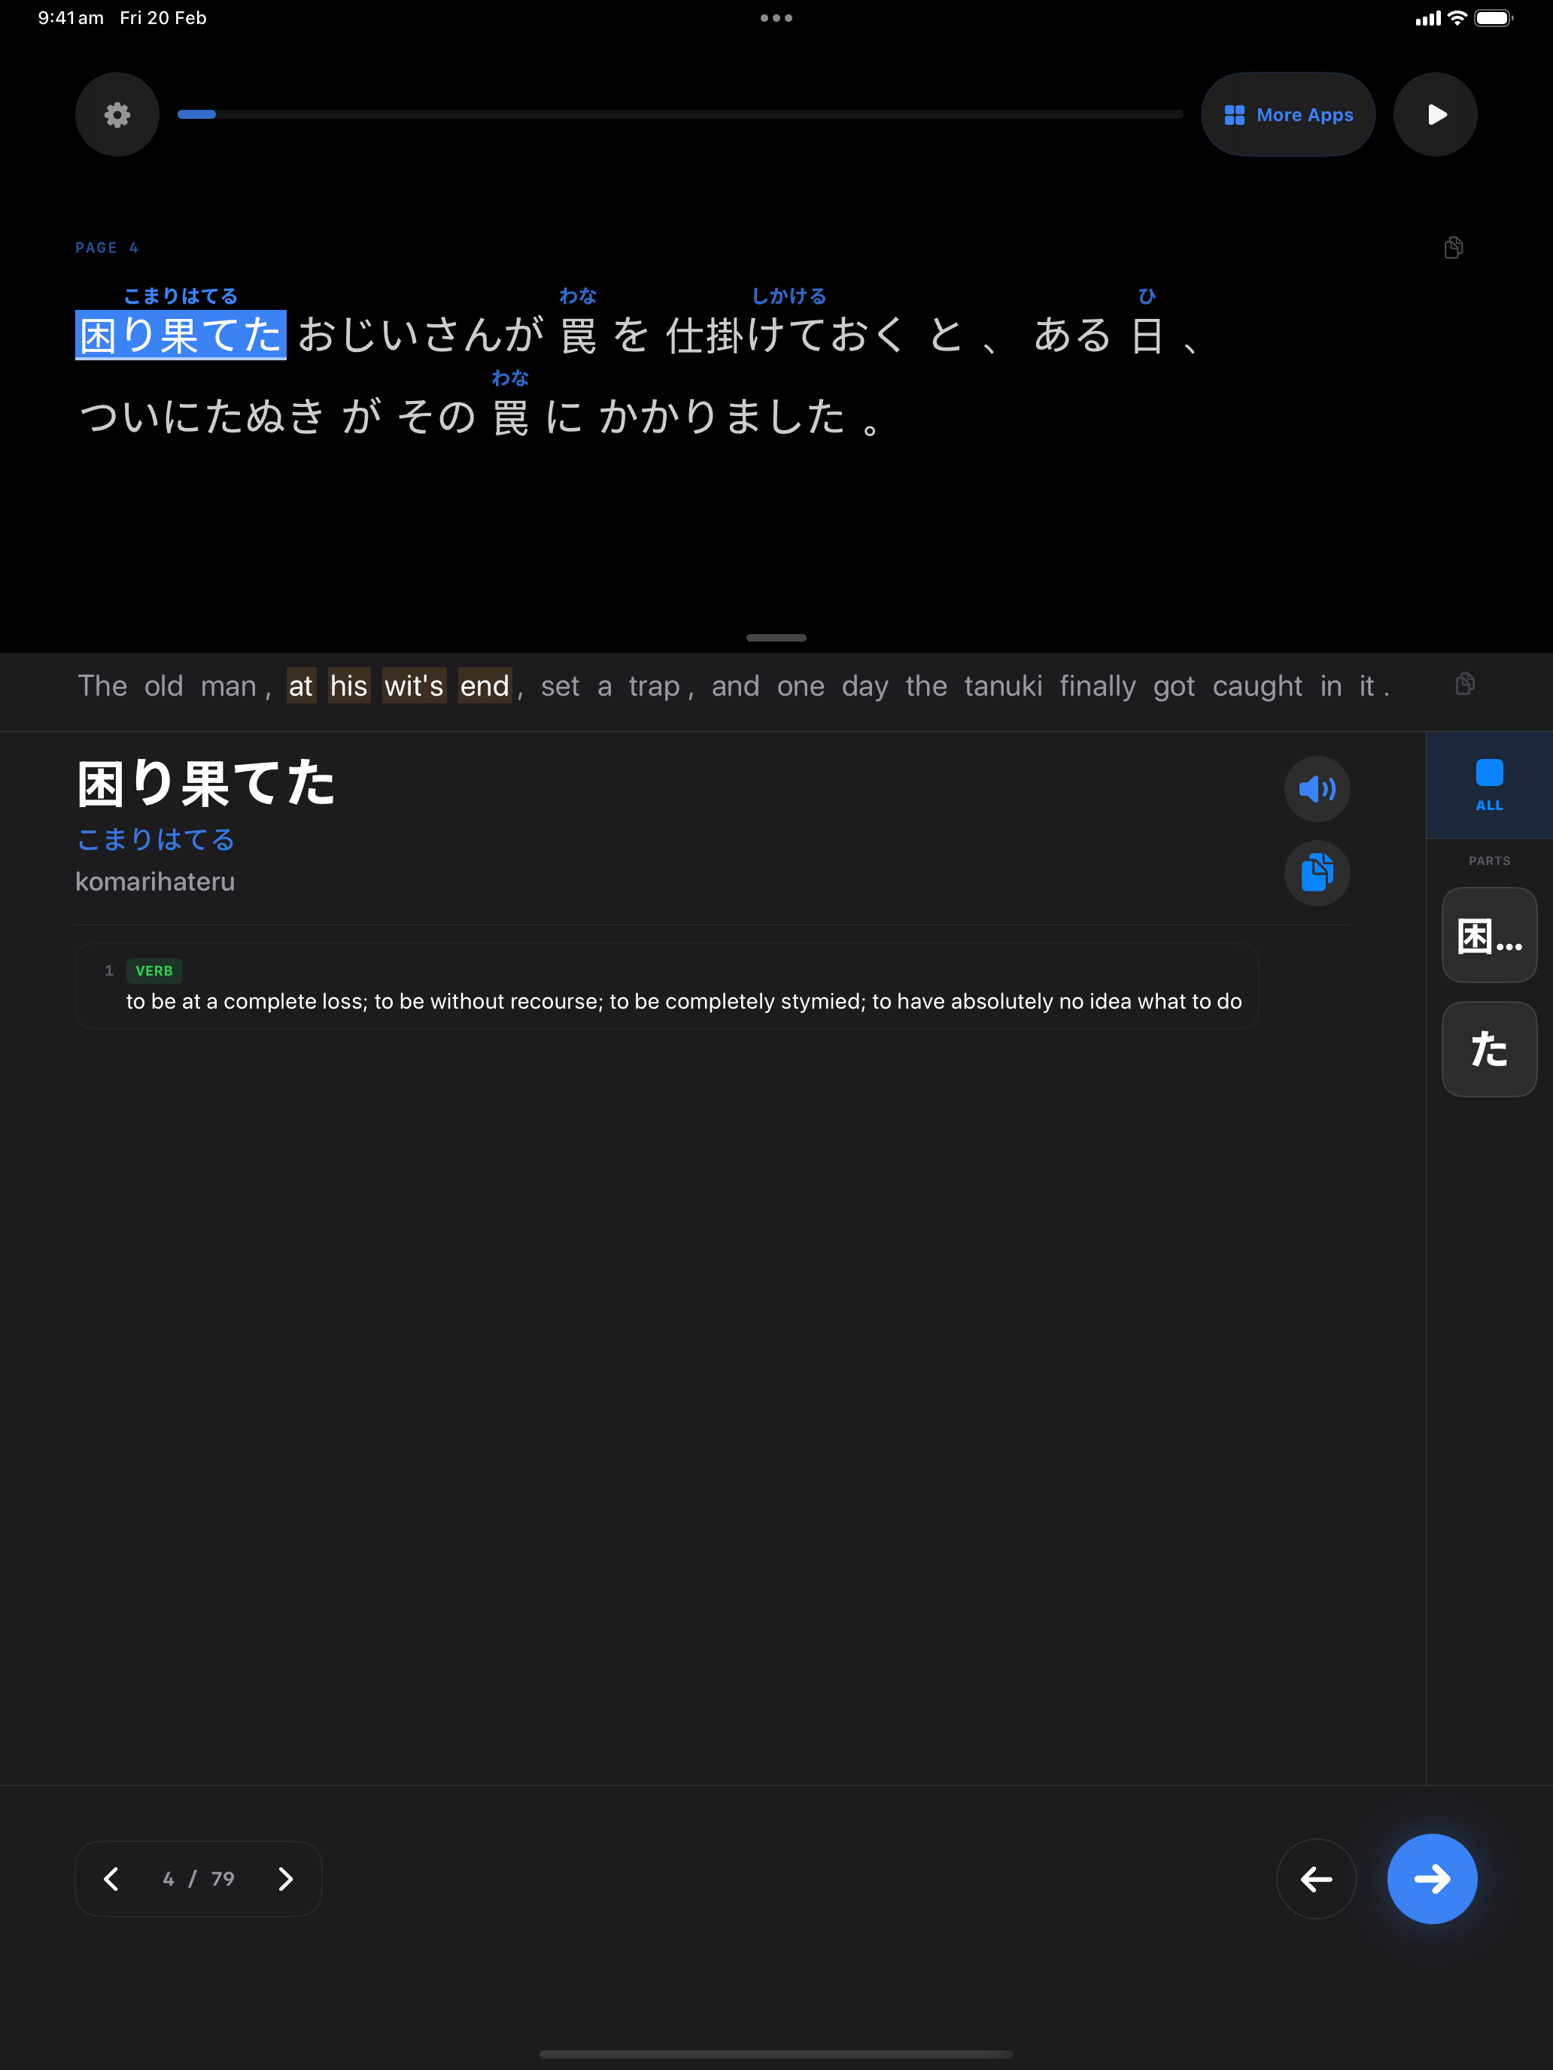Tap the blue forward arrow button
This screenshot has width=1553, height=2070.
pos(1431,1879)
